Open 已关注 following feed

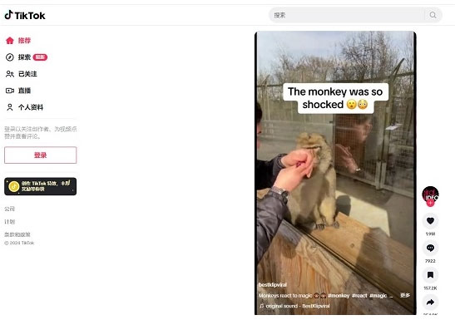pos(22,74)
